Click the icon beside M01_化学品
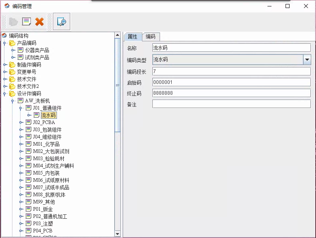 point(28,144)
